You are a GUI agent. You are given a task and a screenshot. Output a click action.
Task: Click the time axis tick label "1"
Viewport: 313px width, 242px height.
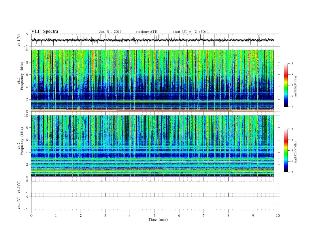[x=56, y=216]
